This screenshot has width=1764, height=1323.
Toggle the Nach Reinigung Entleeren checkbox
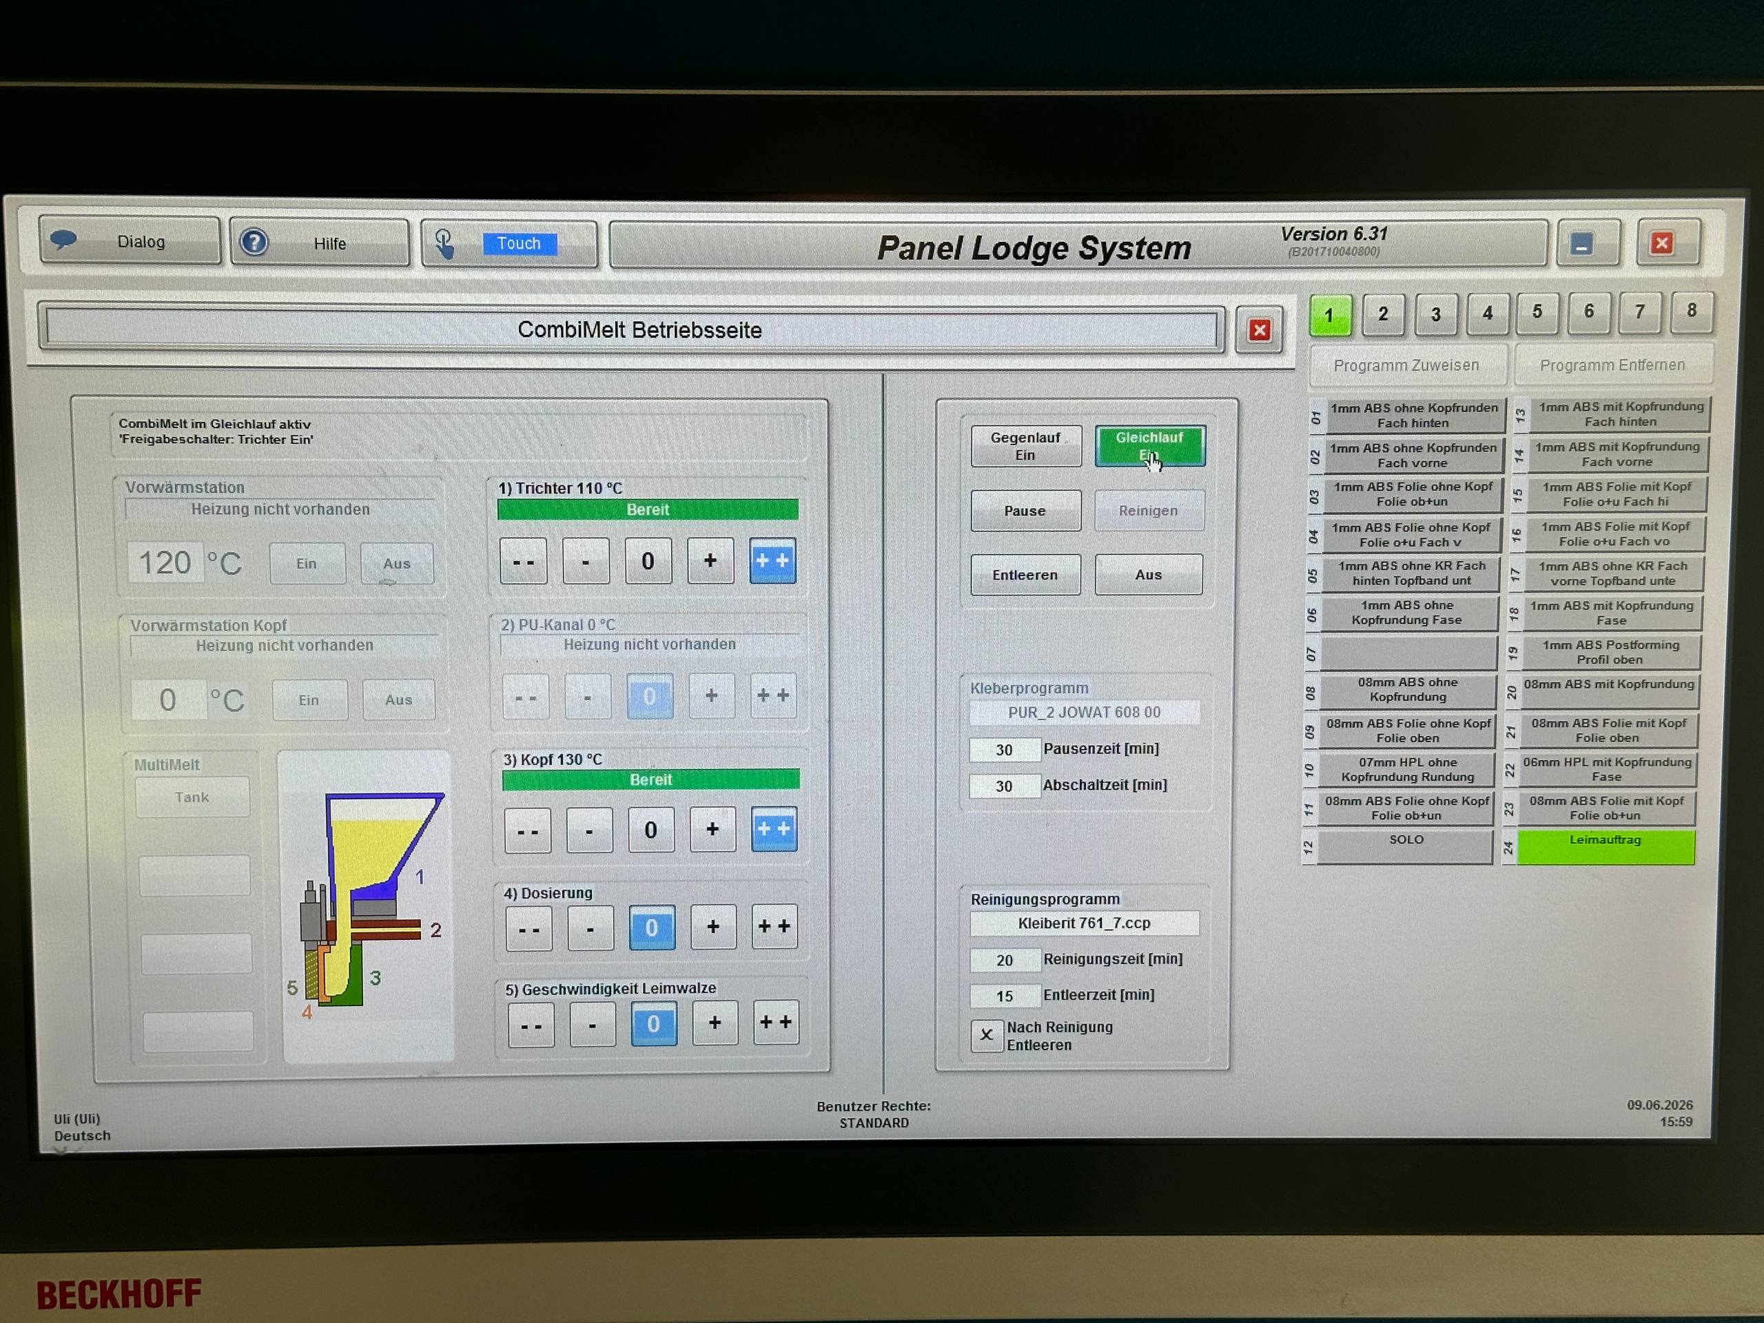coord(987,1035)
